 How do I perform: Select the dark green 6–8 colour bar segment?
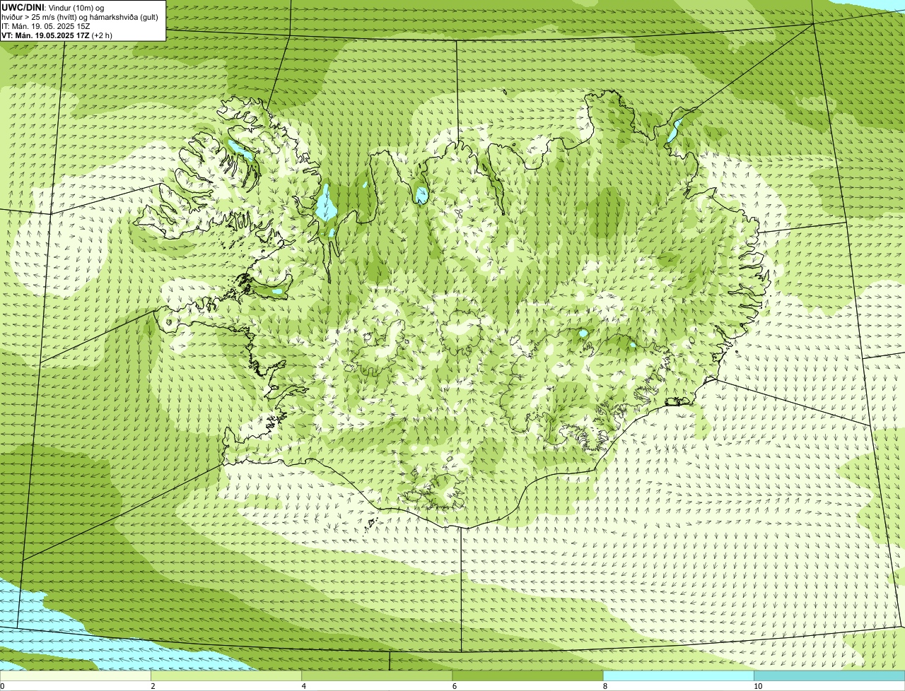(528, 676)
